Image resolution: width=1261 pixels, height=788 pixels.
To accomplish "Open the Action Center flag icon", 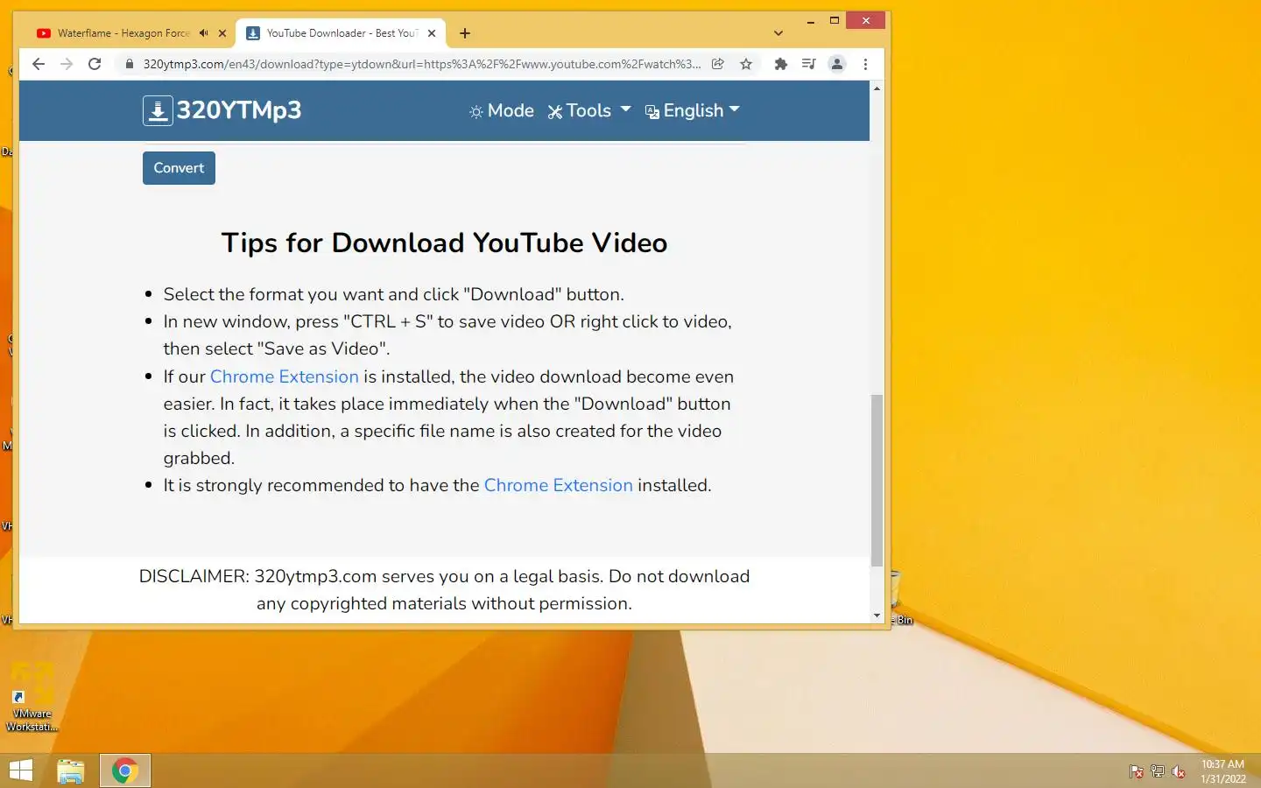I will coord(1137,771).
